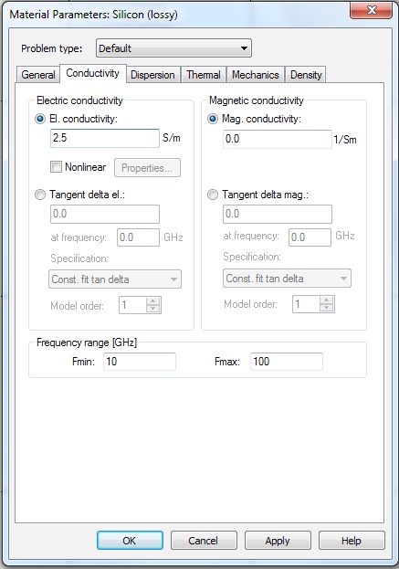Expand magnetic Const. fit tan delta specification
The width and height of the screenshot is (399, 569).
coord(287,279)
